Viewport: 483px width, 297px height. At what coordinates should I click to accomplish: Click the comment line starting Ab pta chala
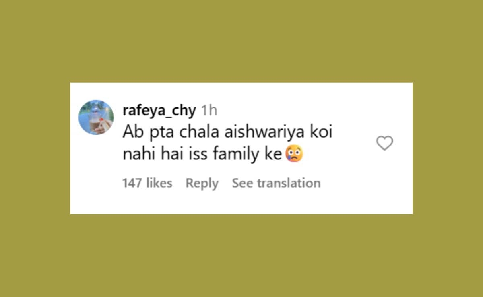pyautogui.click(x=227, y=133)
